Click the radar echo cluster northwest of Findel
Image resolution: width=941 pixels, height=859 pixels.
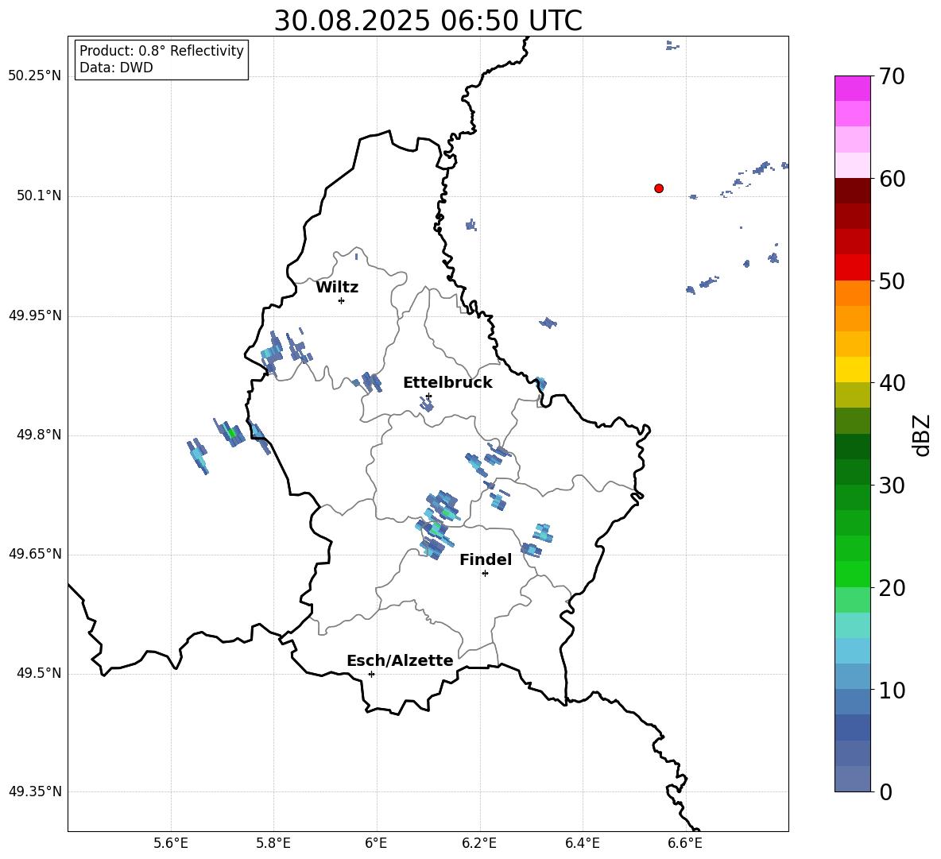pyautogui.click(x=437, y=524)
